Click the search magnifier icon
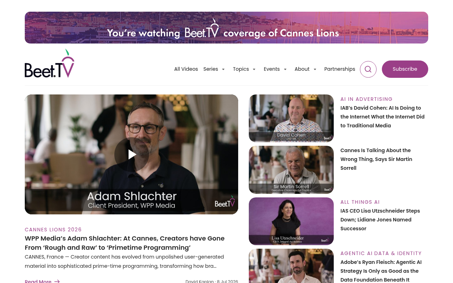 pos(368,69)
